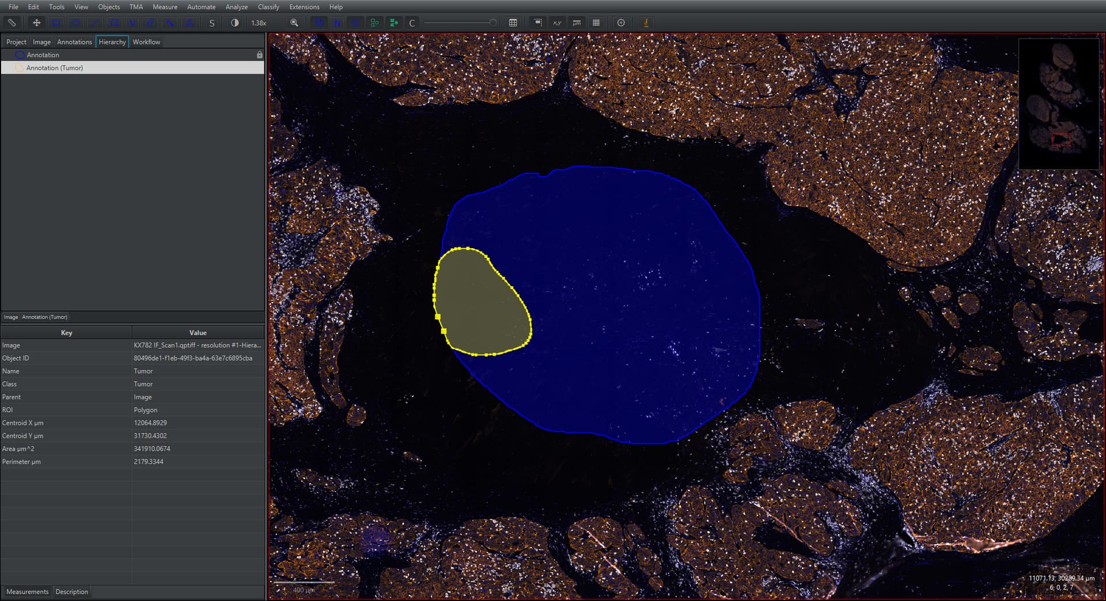Toggle the counting grid overlay
Viewport: 1106px width, 601px height.
(x=596, y=22)
